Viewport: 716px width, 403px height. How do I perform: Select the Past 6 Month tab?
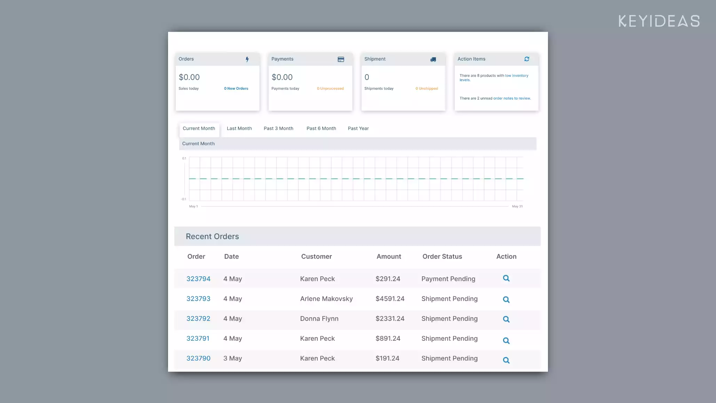click(x=321, y=128)
